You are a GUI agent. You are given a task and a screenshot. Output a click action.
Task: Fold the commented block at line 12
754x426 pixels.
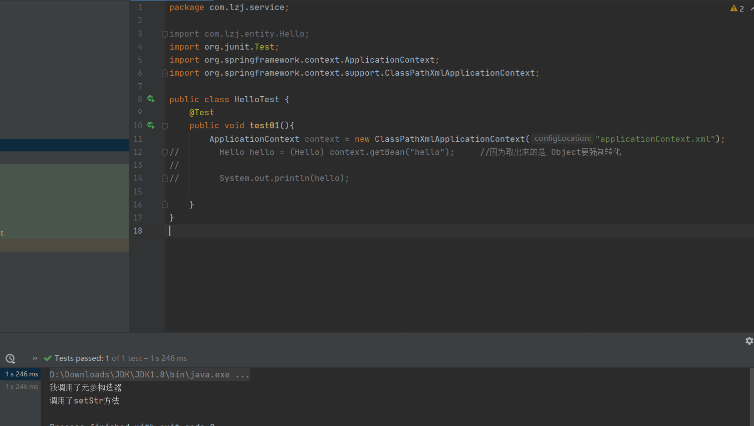[x=164, y=152]
